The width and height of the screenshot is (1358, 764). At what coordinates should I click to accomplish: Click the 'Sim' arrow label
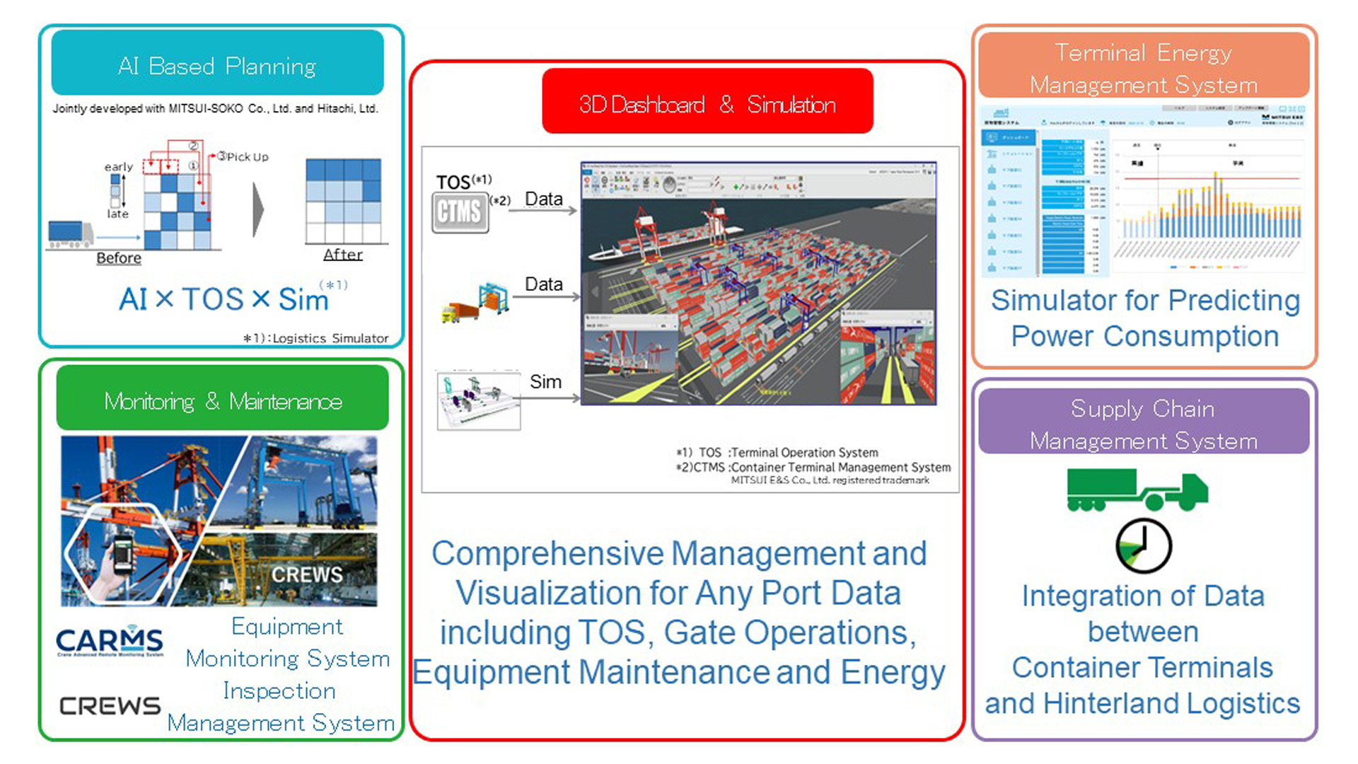click(546, 382)
